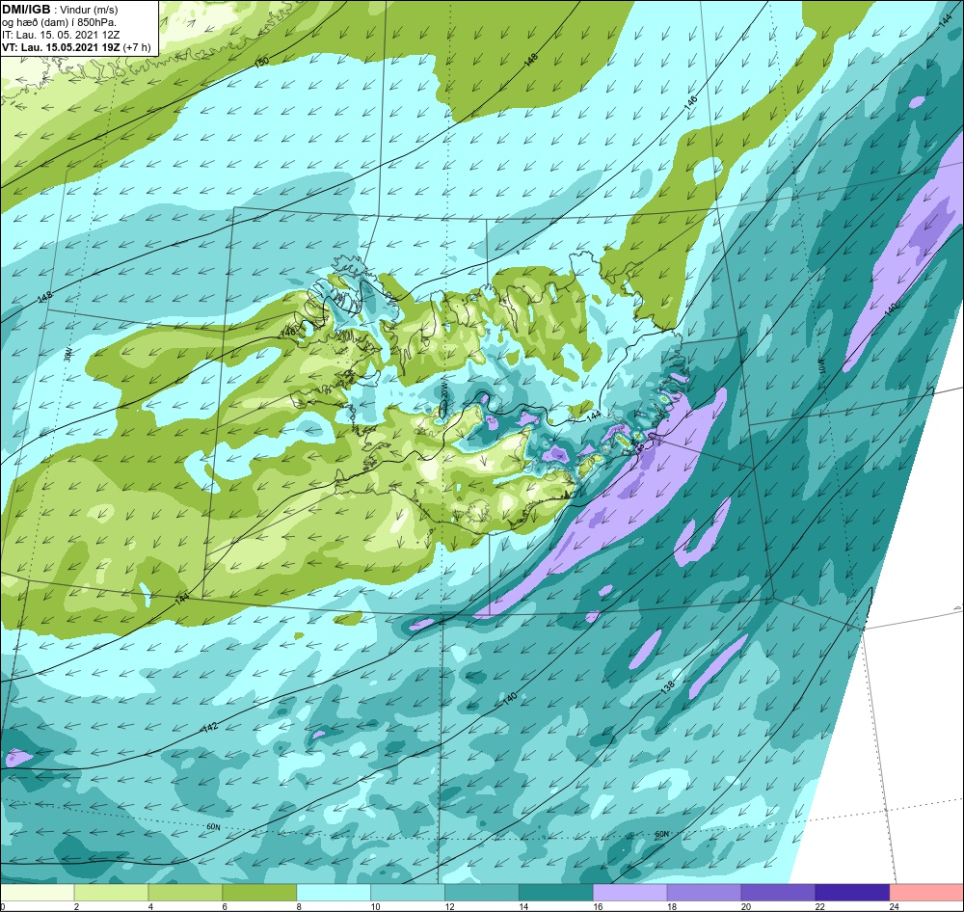The image size is (964, 912).
Task: Click legend tick value '14'
Action: pos(523,906)
